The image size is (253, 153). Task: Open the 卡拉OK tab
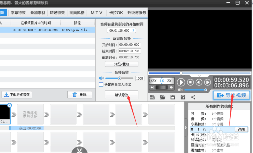[116, 13]
